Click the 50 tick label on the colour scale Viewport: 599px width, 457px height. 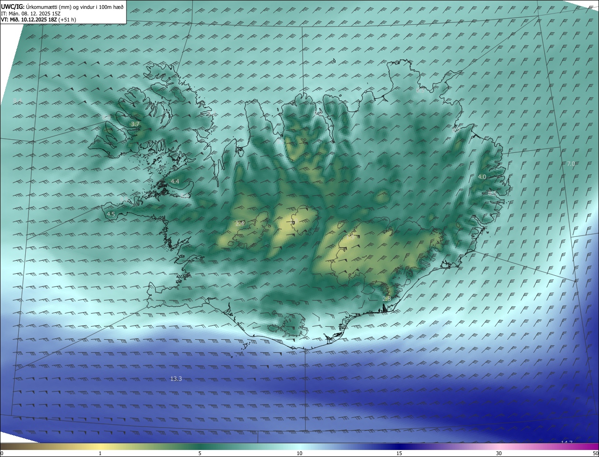(x=595, y=453)
